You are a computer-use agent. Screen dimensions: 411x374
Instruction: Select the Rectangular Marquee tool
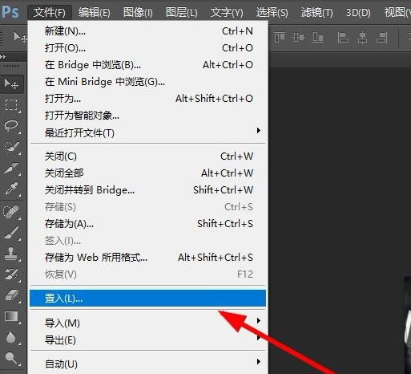click(x=11, y=105)
